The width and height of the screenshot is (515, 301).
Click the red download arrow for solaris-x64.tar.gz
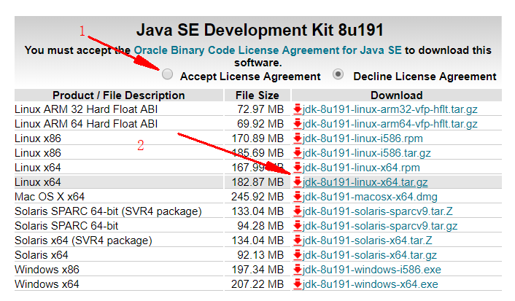(298, 254)
